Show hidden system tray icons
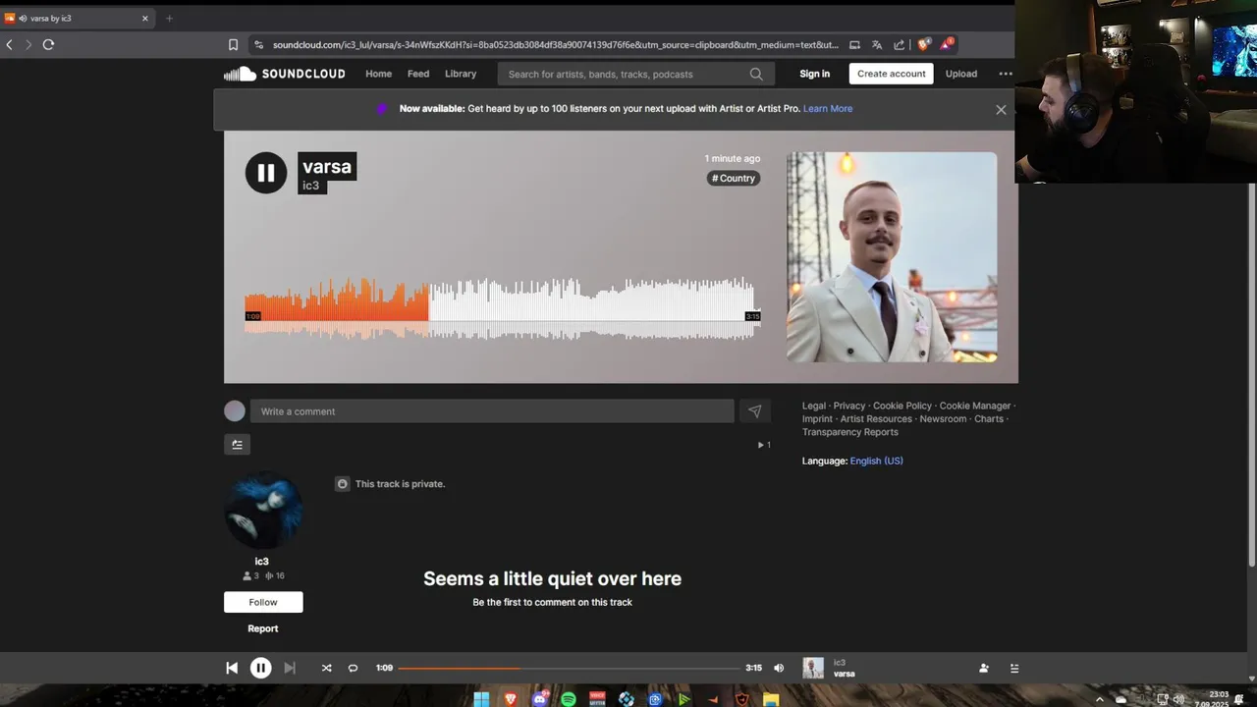 (1099, 699)
